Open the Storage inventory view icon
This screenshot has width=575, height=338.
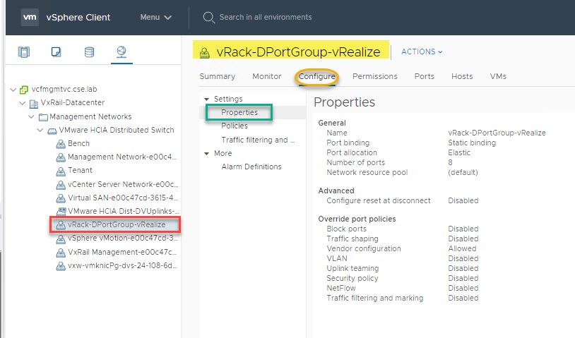tap(89, 52)
